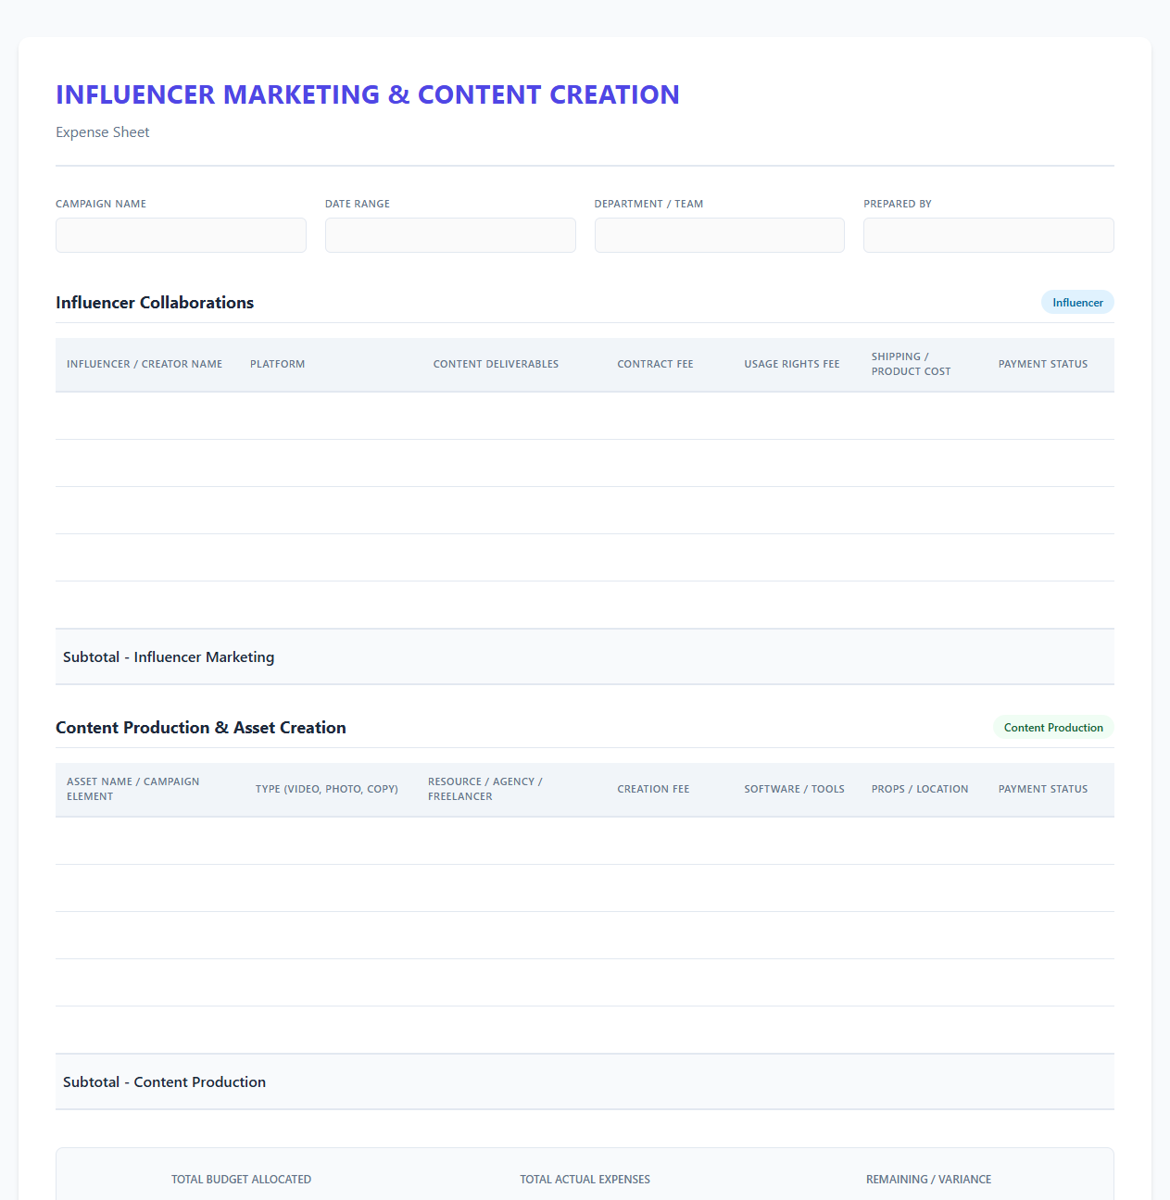Click the Date Range input field

(x=450, y=235)
